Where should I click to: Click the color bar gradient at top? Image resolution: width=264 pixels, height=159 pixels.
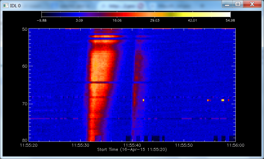pyautogui.click(x=136, y=14)
